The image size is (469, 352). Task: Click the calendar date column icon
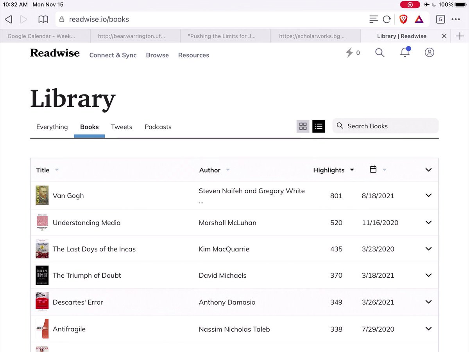(373, 169)
